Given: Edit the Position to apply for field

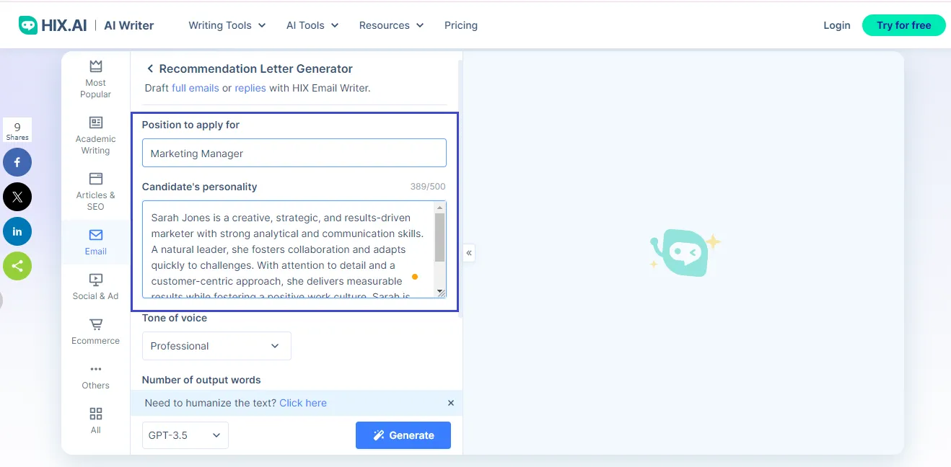Looking at the screenshot, I should (x=294, y=153).
